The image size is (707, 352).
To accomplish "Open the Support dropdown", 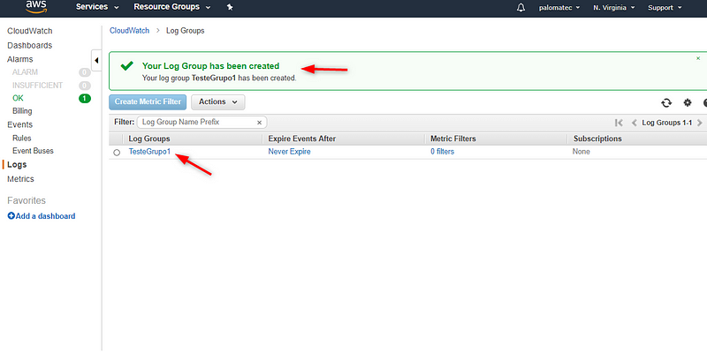I will [x=665, y=8].
